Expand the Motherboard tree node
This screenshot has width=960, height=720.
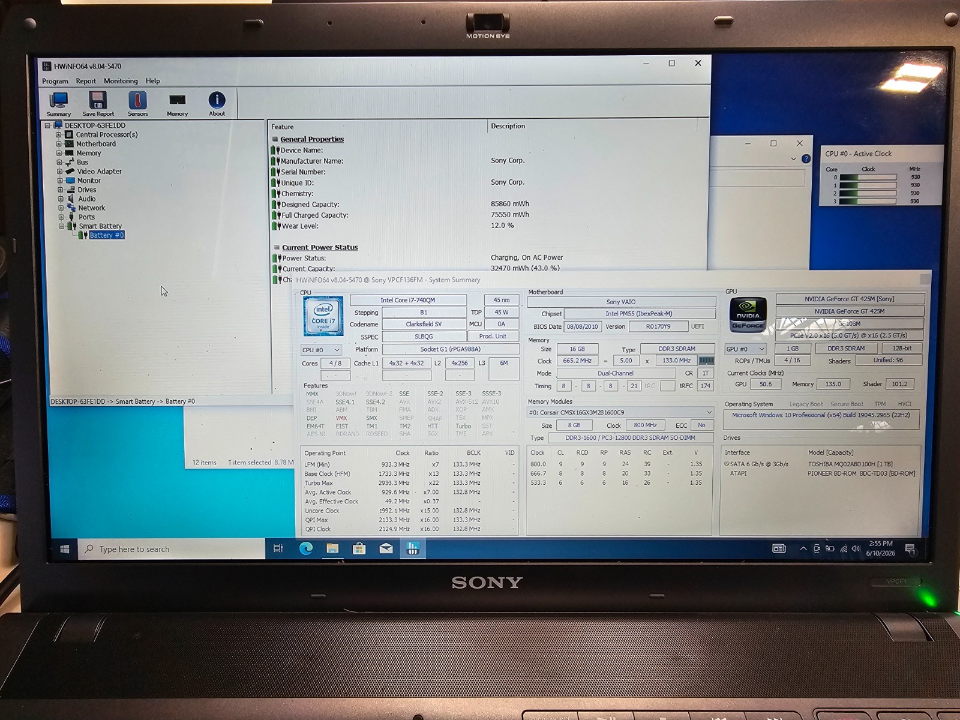click(x=59, y=144)
